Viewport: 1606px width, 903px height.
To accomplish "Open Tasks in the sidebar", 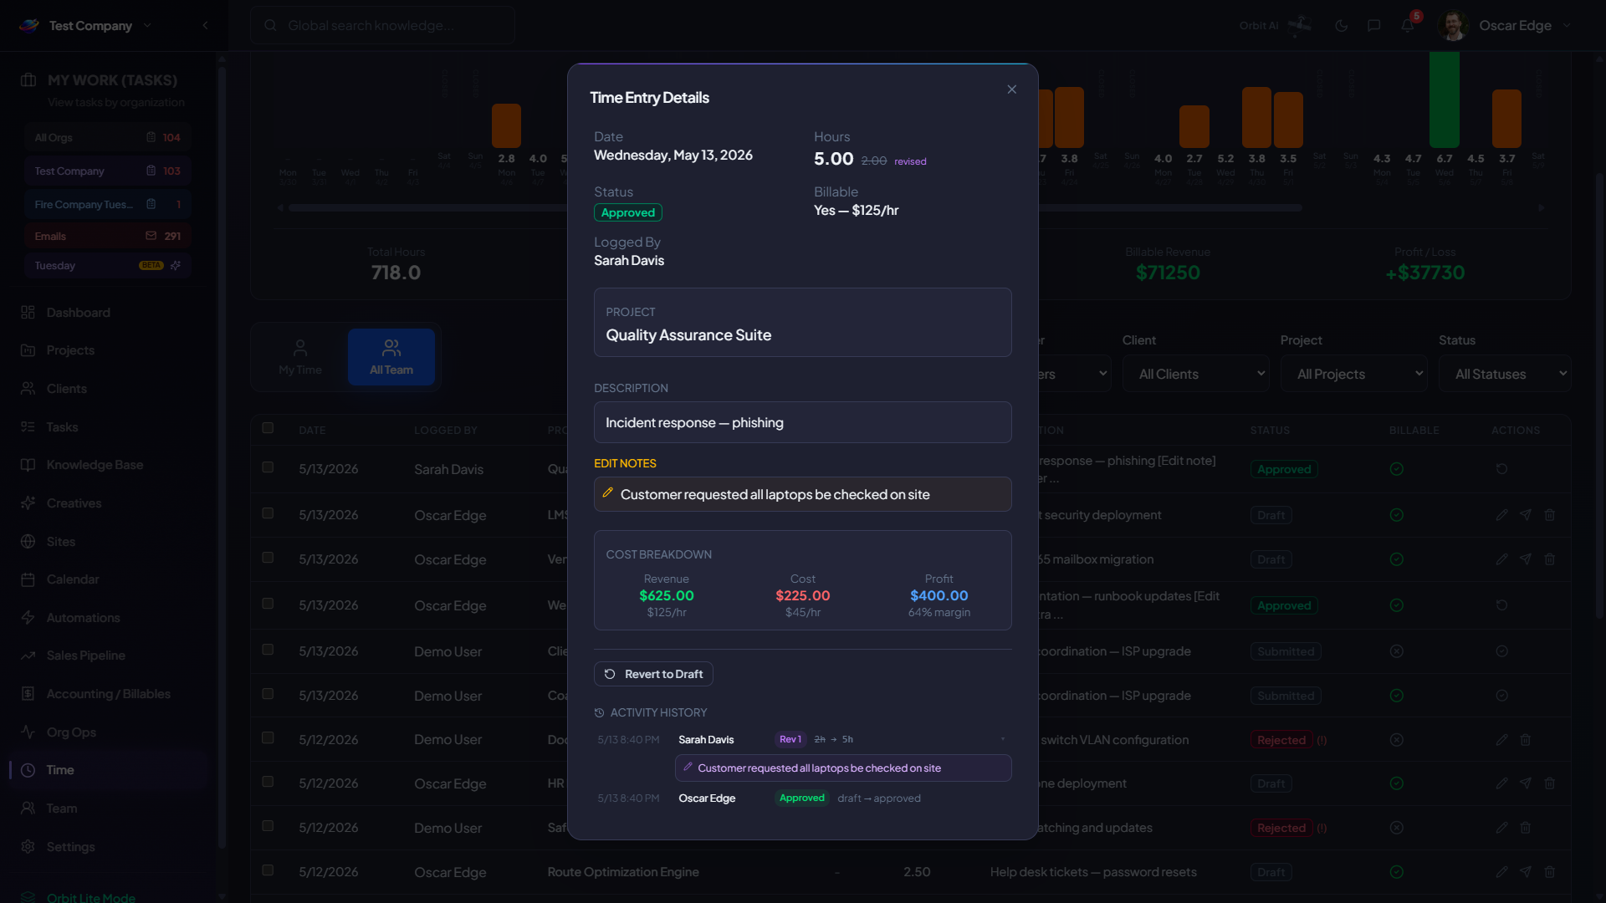I will [62, 426].
